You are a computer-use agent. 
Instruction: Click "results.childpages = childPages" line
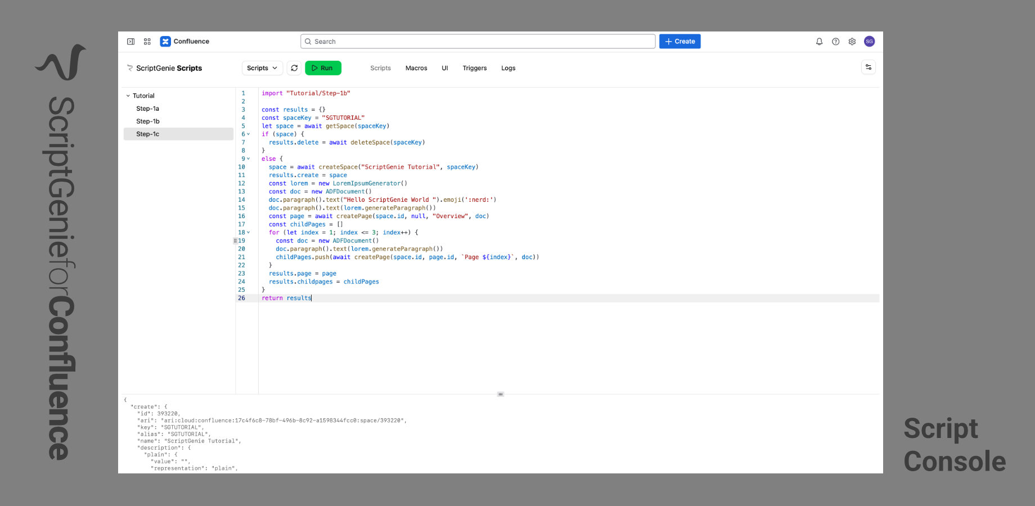pyautogui.click(x=324, y=282)
